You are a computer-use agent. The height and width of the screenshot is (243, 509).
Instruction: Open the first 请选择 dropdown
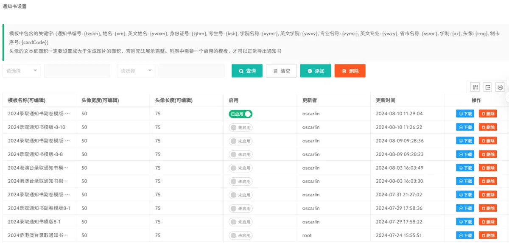point(22,71)
